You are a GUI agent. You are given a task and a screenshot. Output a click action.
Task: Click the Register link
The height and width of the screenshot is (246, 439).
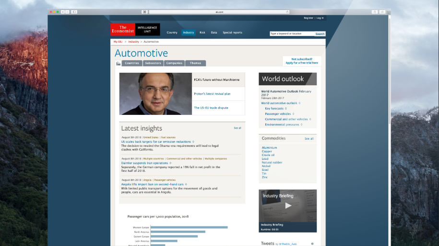tap(308, 18)
